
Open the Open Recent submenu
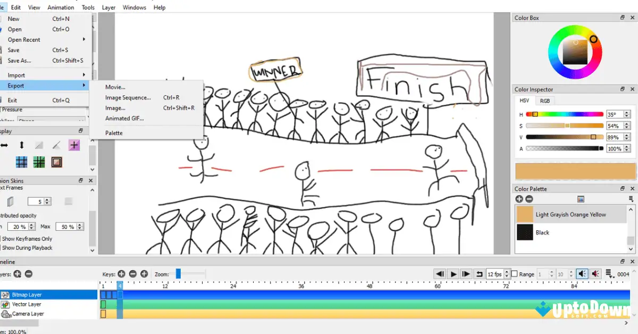[25, 39]
